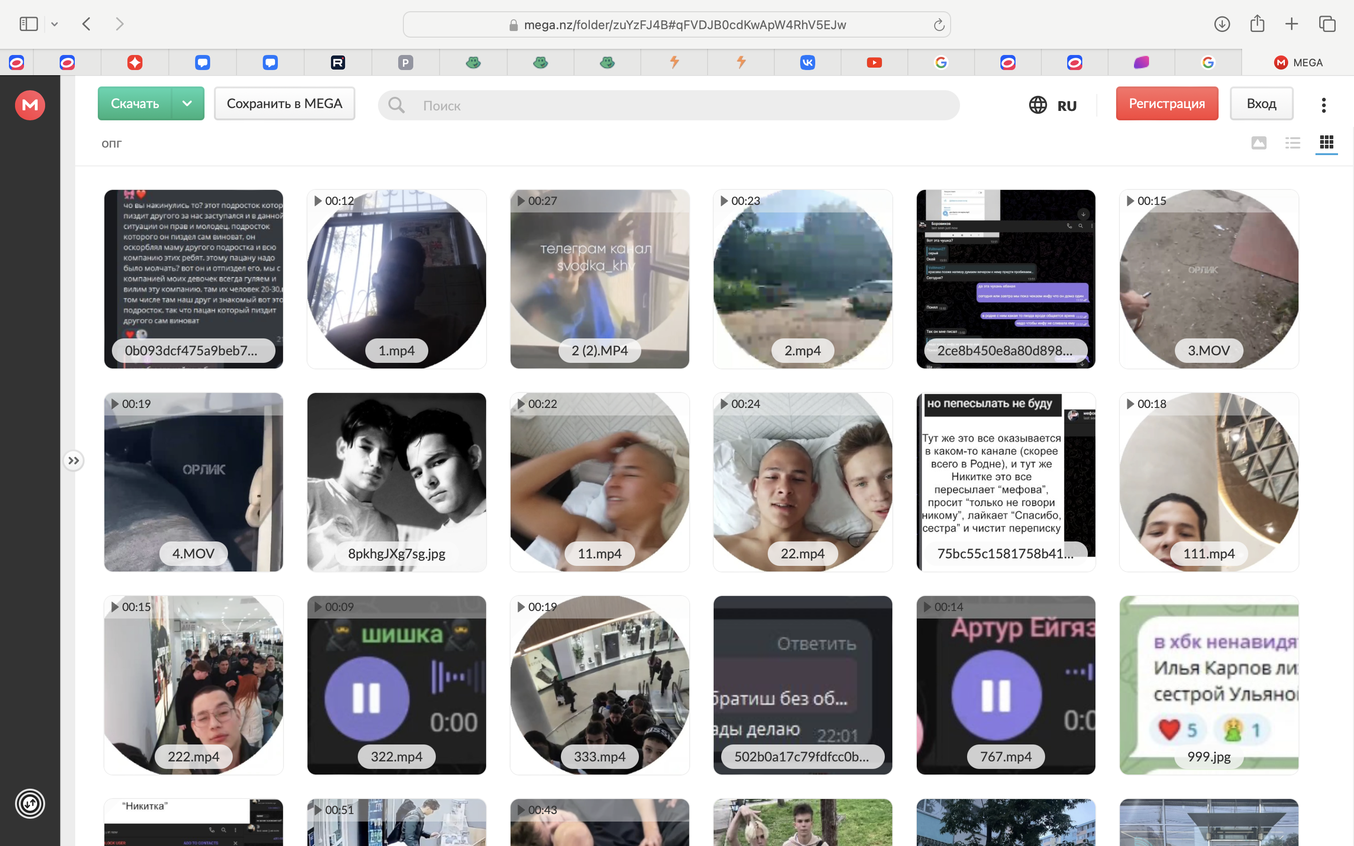Click the Регистрация button
Screen dimensions: 1354x846
click(1166, 103)
